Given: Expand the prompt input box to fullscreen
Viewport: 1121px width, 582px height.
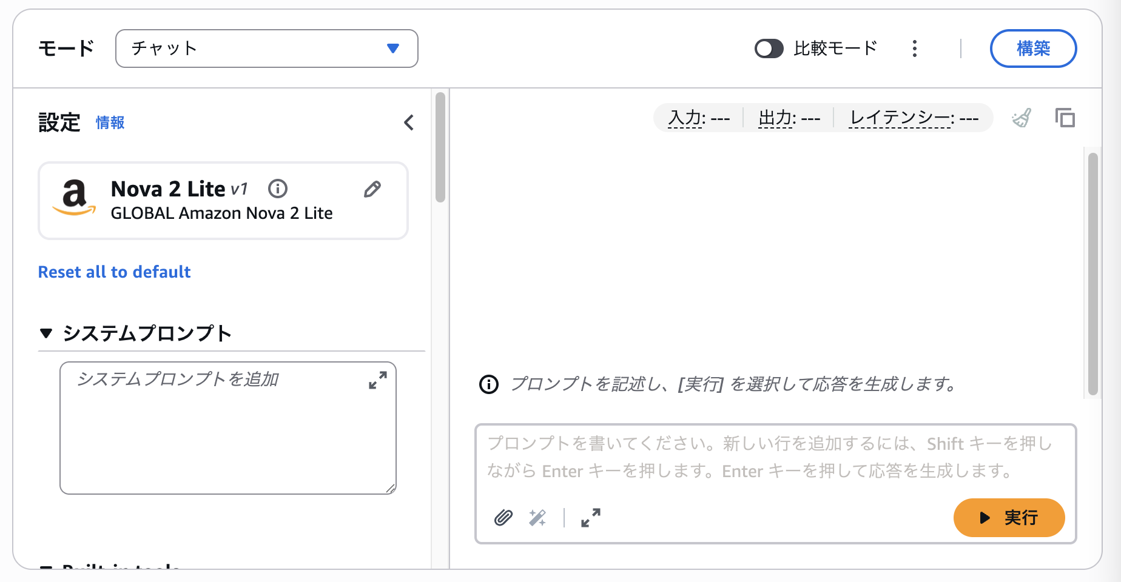Looking at the screenshot, I should 590,518.
